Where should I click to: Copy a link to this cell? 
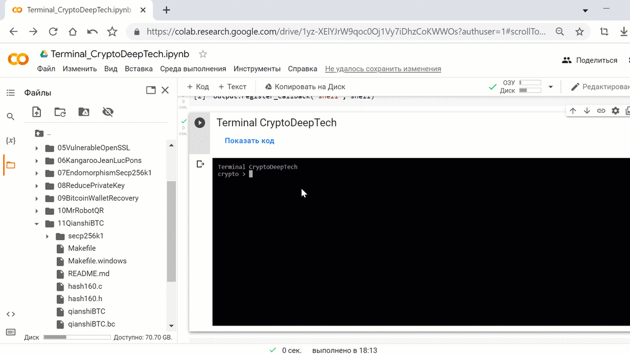[x=601, y=110]
